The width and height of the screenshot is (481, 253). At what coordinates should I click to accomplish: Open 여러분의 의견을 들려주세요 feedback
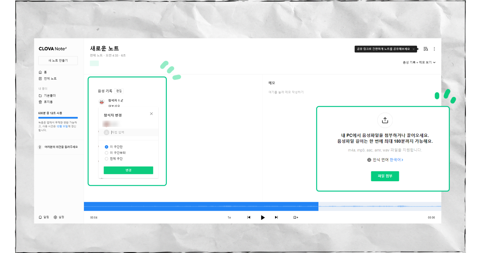click(58, 147)
